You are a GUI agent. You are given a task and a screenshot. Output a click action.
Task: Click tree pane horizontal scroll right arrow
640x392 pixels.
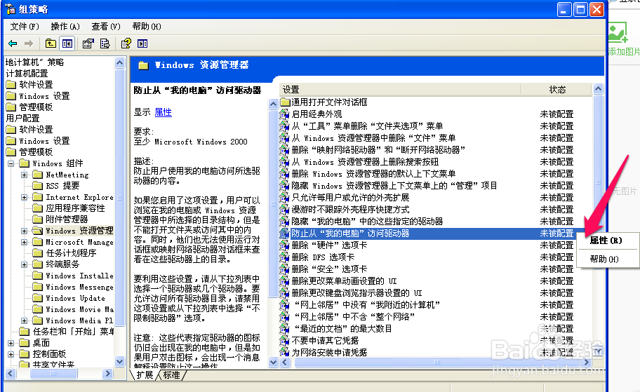pos(108,373)
